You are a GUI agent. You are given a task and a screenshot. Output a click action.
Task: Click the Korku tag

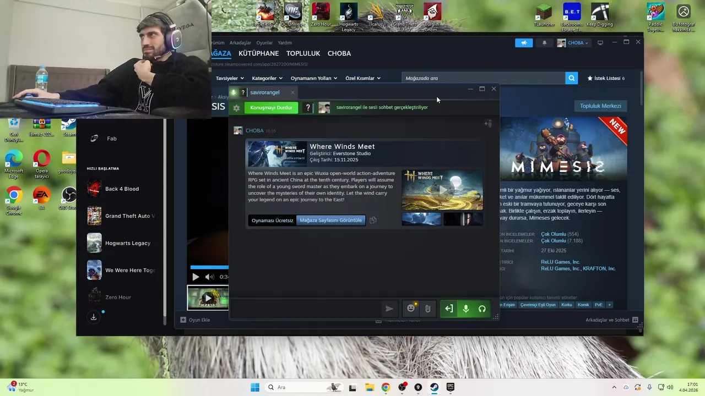pos(566,305)
